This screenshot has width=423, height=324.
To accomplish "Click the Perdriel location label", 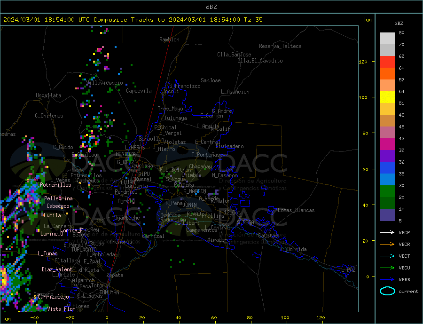I will [x=126, y=192].
